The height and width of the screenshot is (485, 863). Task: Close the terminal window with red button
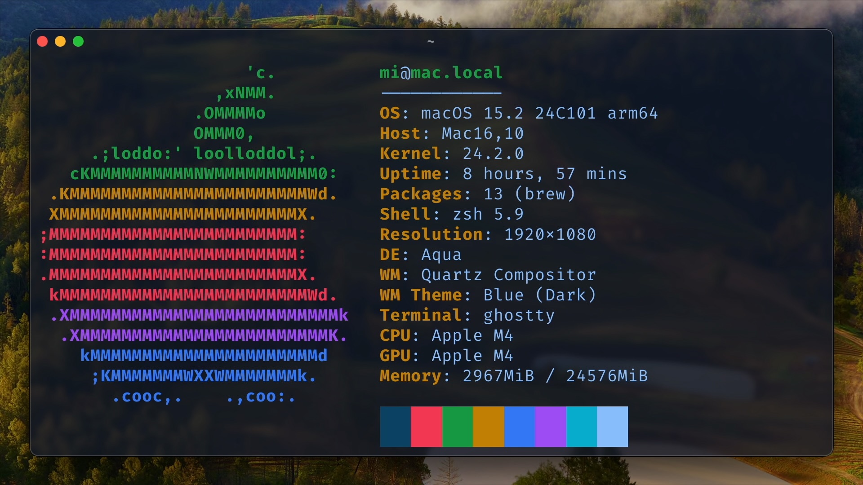pyautogui.click(x=42, y=42)
